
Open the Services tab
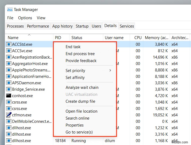pos(127,26)
